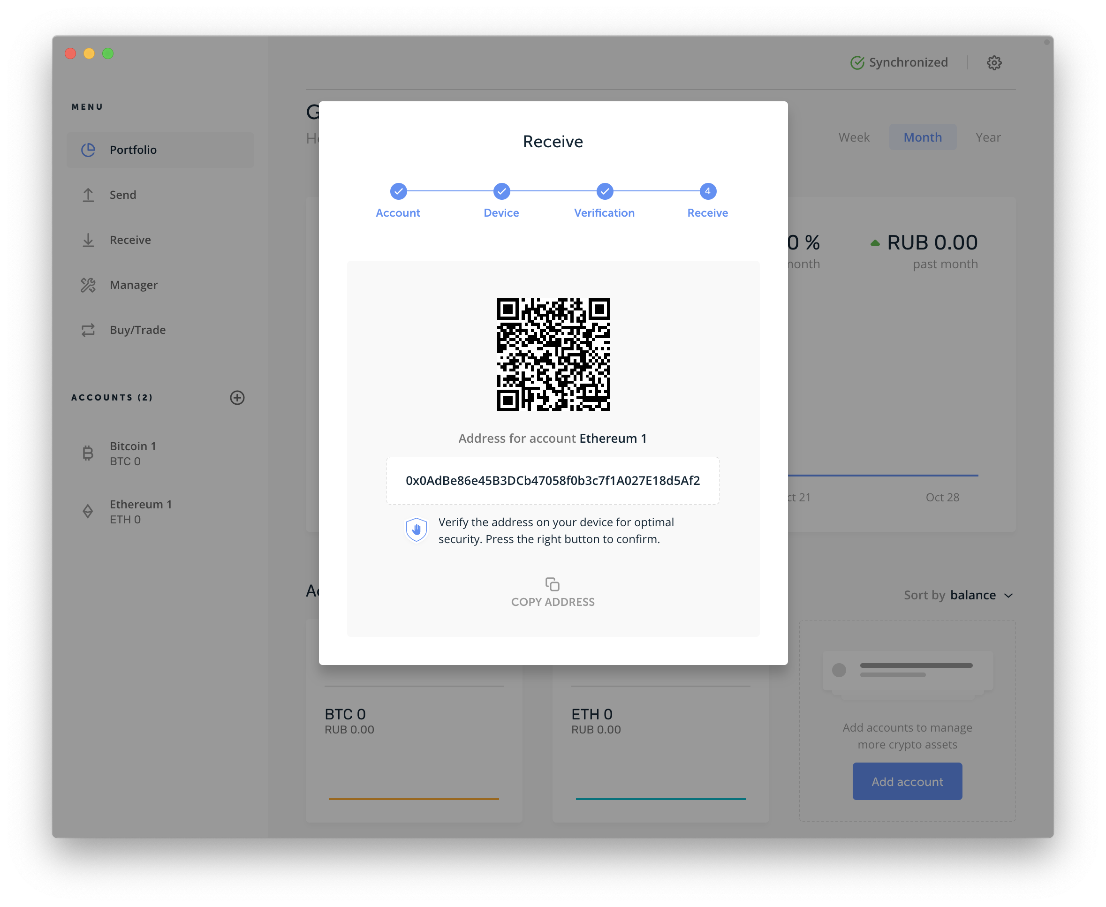The width and height of the screenshot is (1106, 907).
Task: Click COPY ADDRESS text button
Action: (552, 602)
